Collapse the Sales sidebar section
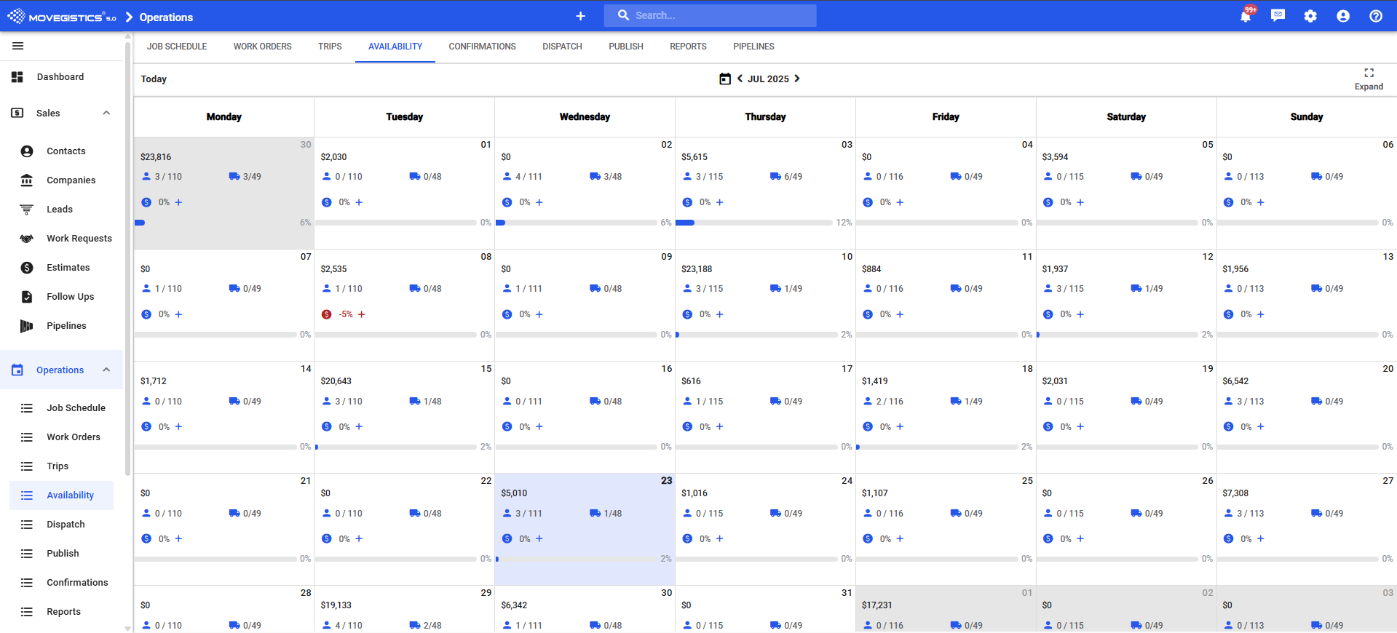Image resolution: width=1397 pixels, height=633 pixels. click(106, 113)
